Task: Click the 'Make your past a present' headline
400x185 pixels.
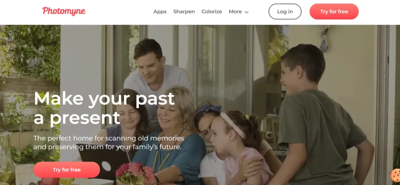Action: click(x=104, y=108)
